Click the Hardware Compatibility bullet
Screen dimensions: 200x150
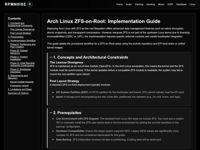coord(117,133)
